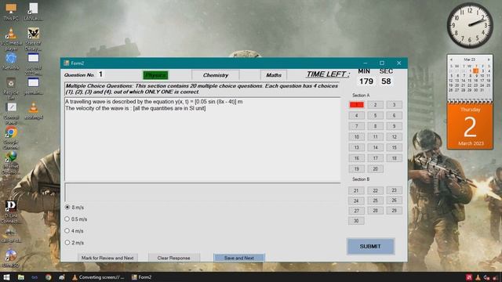Switch to the Maths section tab
This screenshot has width=502, height=282.
click(274, 75)
